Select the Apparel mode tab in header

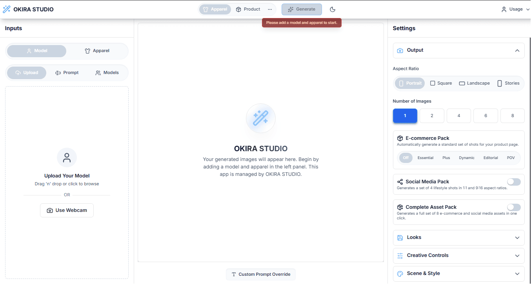pos(215,9)
